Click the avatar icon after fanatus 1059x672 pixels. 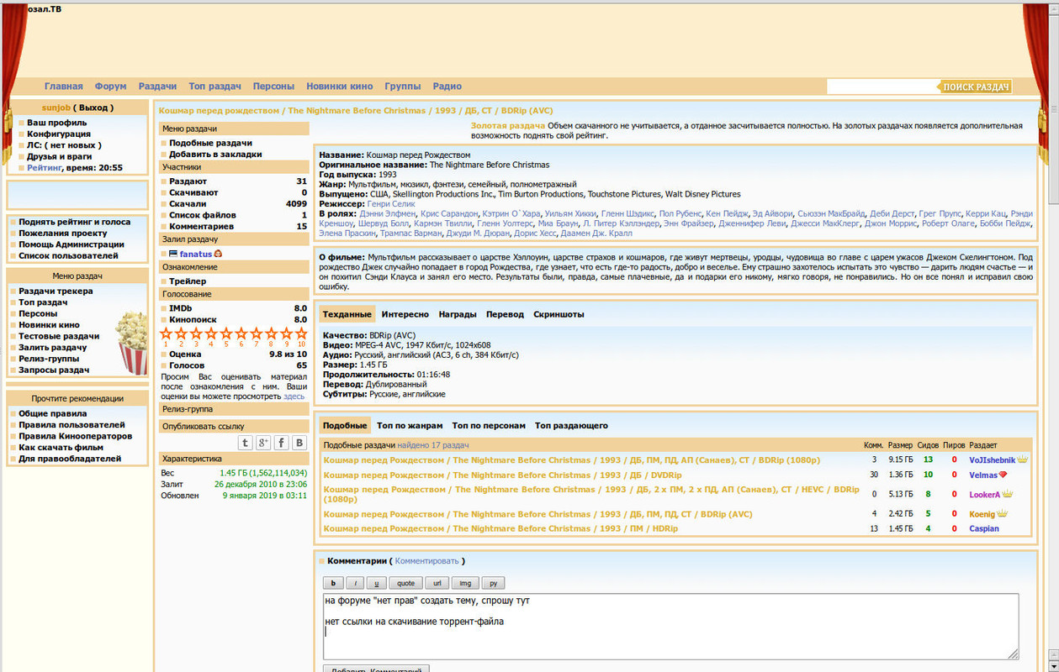click(x=218, y=254)
